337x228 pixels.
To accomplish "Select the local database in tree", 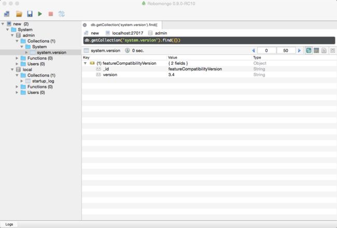I will click(x=27, y=69).
